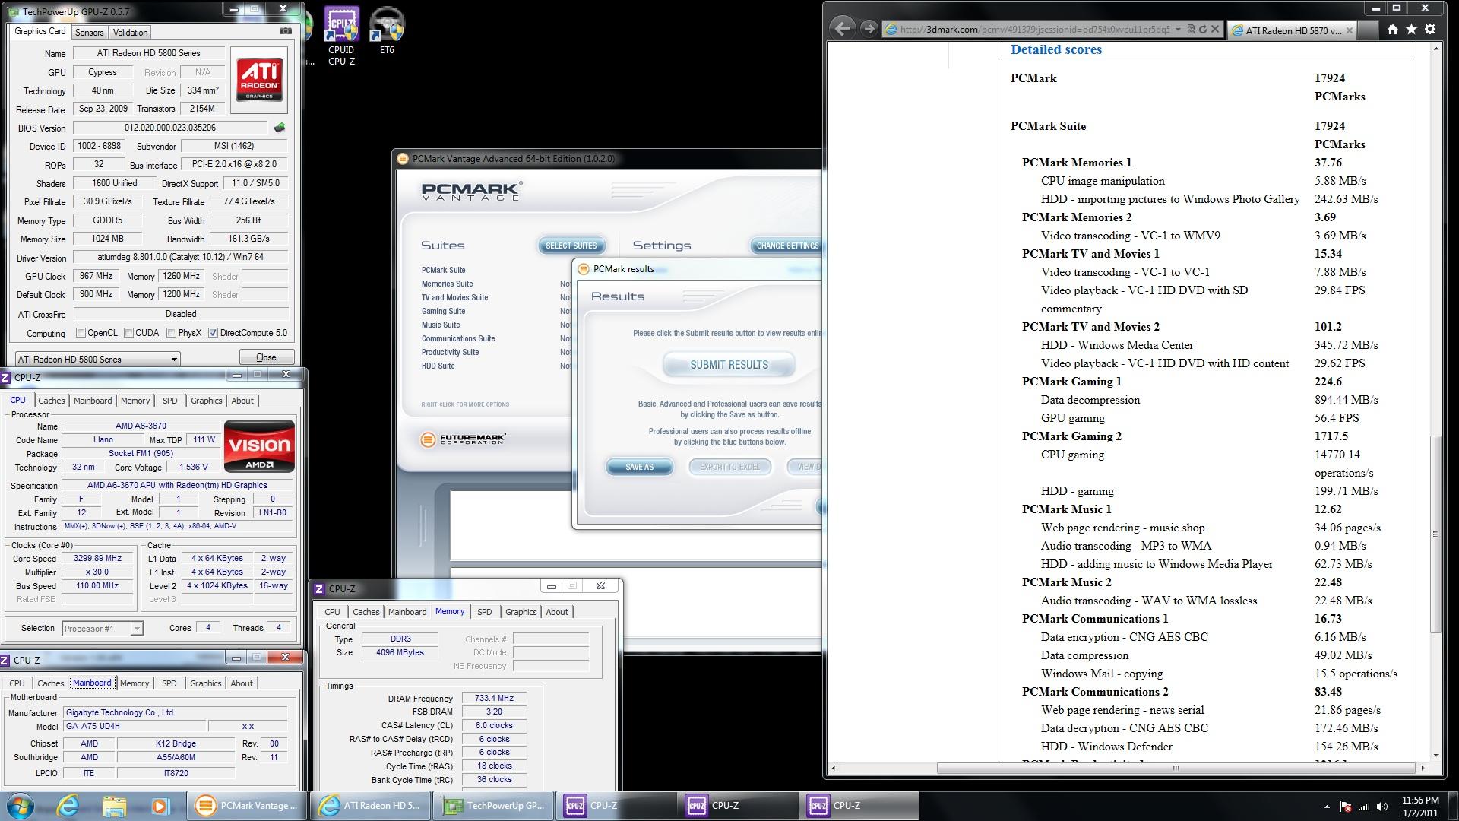This screenshot has width=1459, height=821.
Task: Go forward in Internet Explorer
Action: 868,29
